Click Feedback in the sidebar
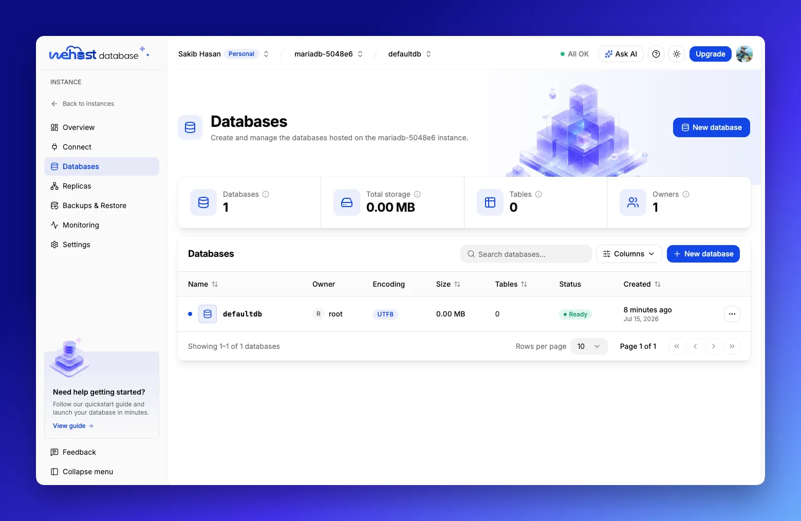The height and width of the screenshot is (521, 801). click(x=102, y=452)
